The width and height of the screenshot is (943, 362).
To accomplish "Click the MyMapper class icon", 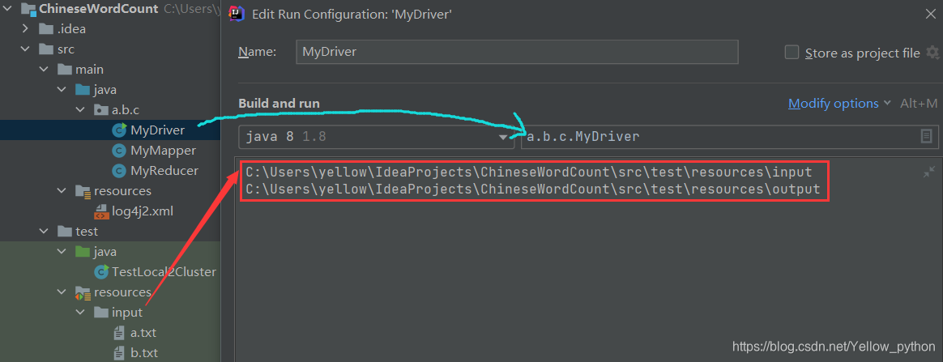I will (x=119, y=151).
